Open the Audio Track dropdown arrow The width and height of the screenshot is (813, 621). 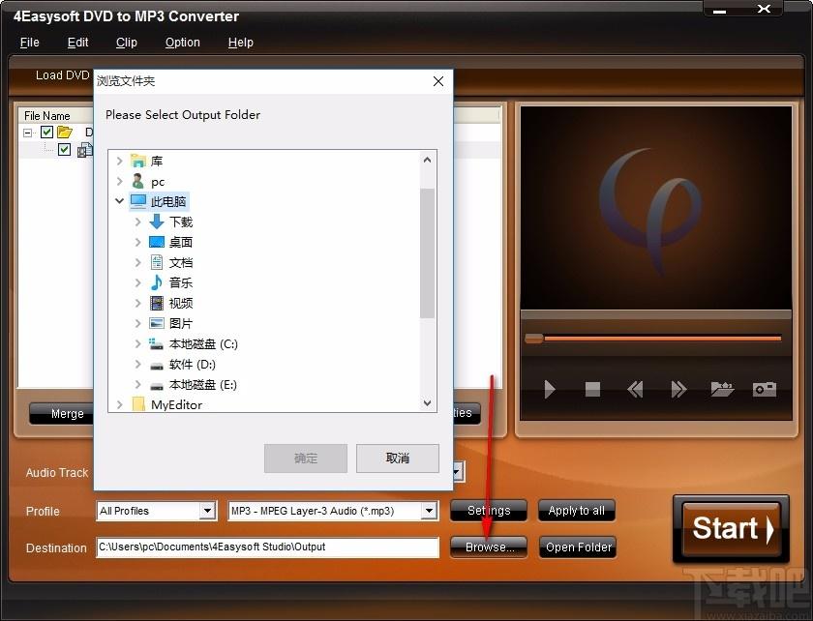(457, 472)
